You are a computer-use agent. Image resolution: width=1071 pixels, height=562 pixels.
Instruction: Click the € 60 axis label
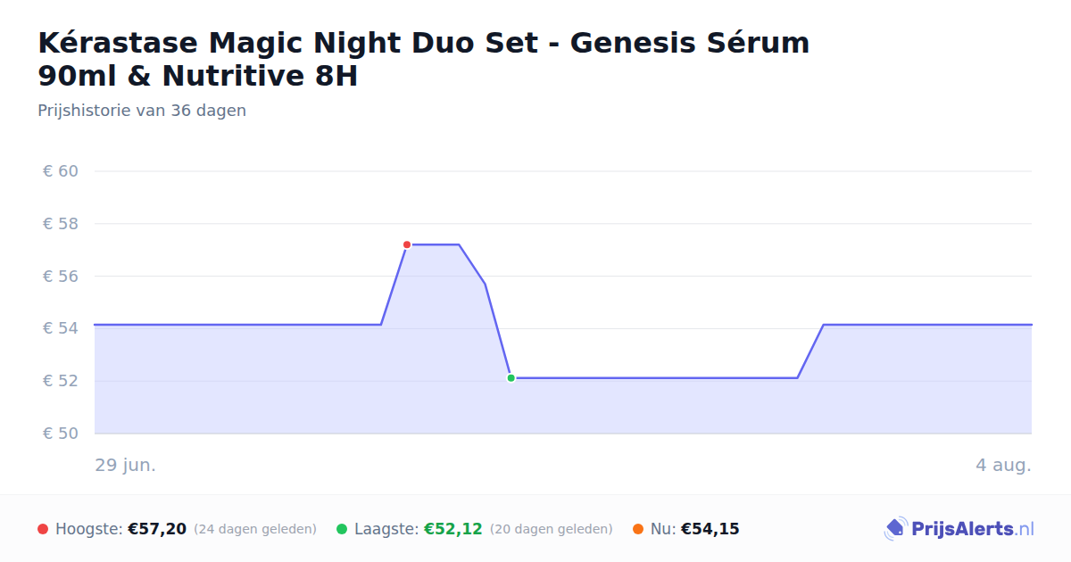tap(61, 171)
